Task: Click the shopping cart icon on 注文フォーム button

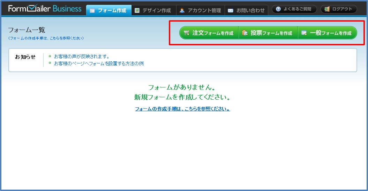Action: tap(187, 33)
